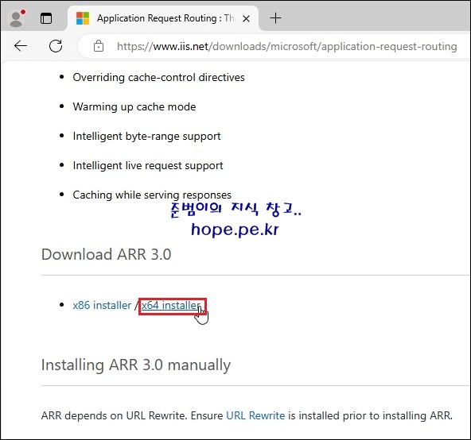
Task: Download the x64 installer
Action: (x=171, y=305)
